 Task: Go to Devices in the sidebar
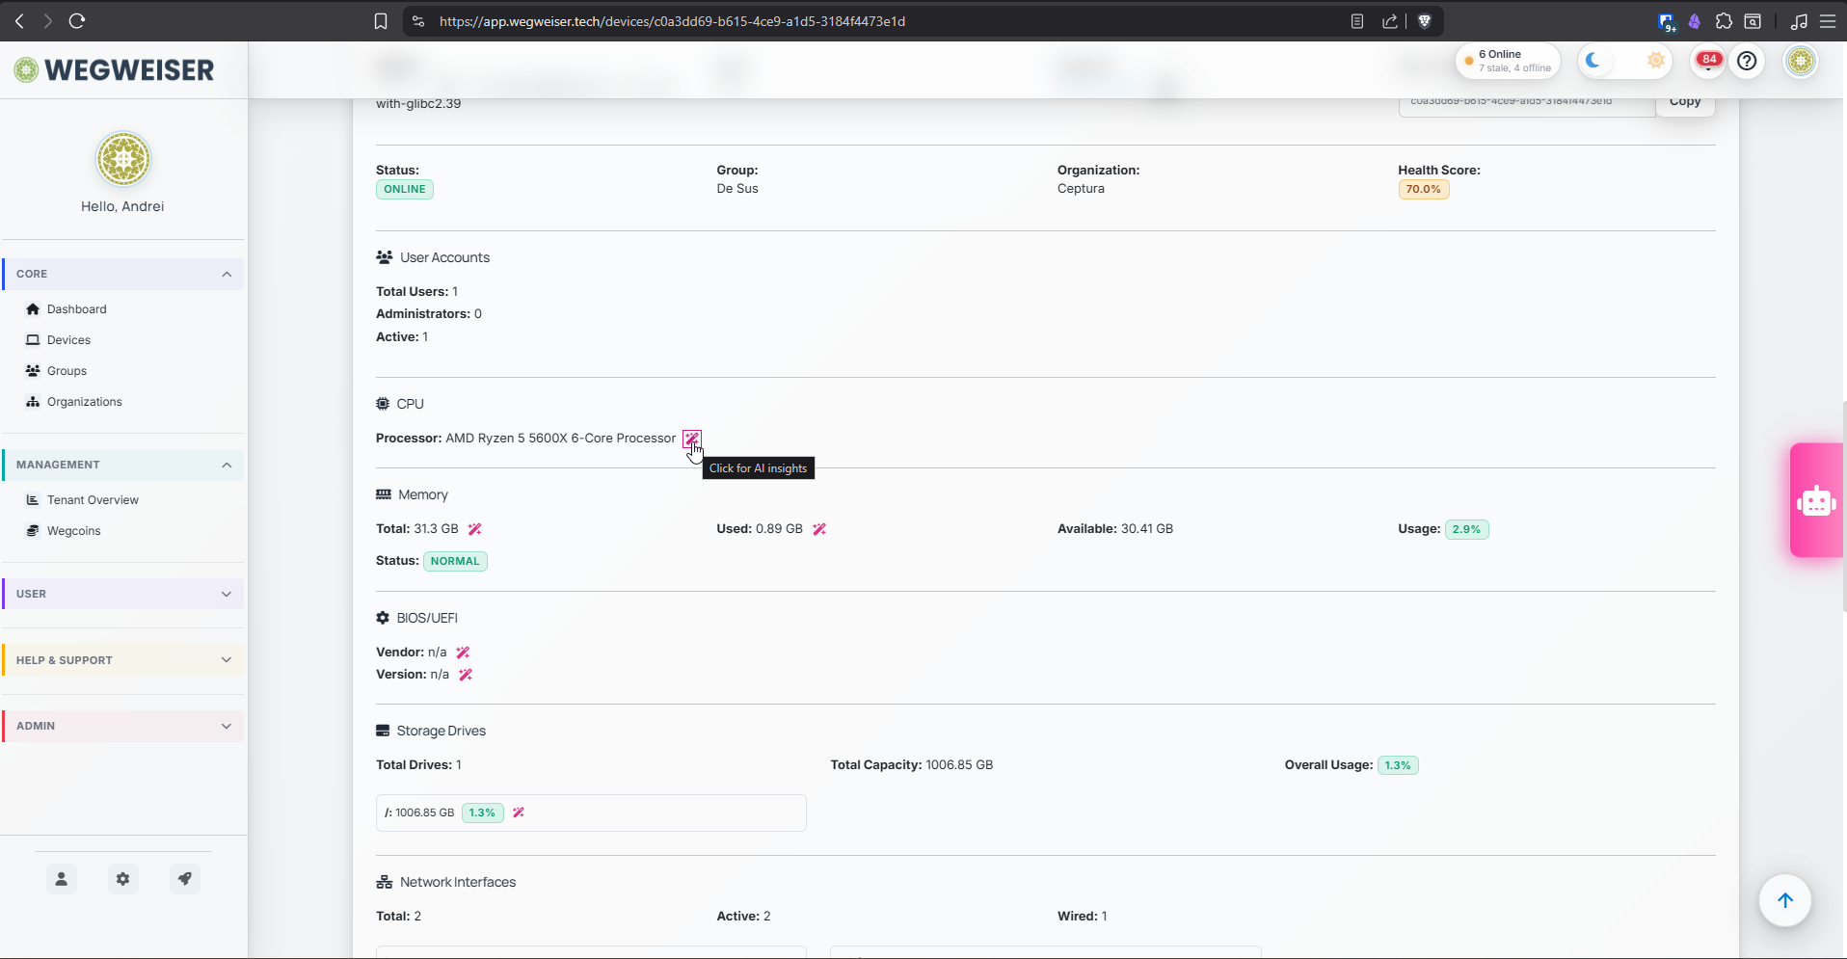tap(68, 340)
